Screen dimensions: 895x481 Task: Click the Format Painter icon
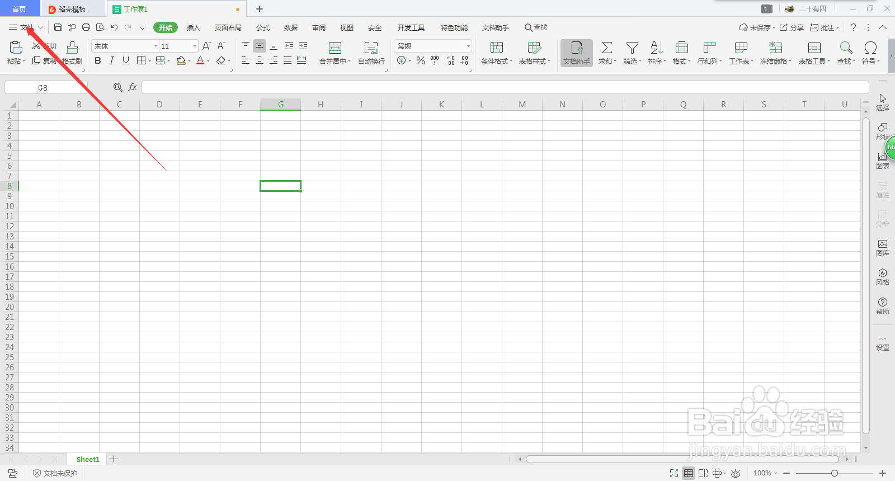pos(72,48)
